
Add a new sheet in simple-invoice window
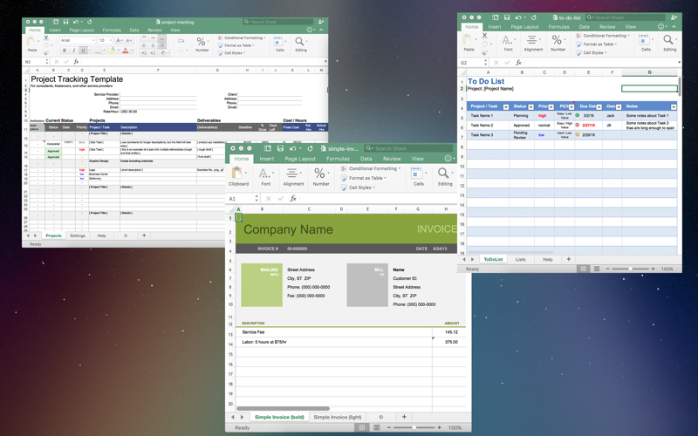pos(404,417)
